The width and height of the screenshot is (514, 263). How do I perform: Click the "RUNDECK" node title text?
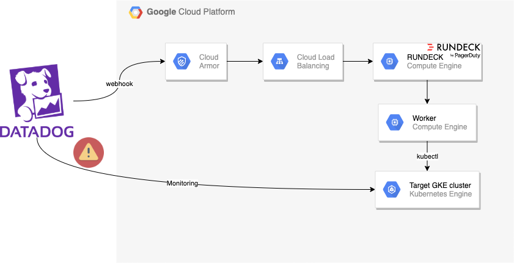click(425, 57)
